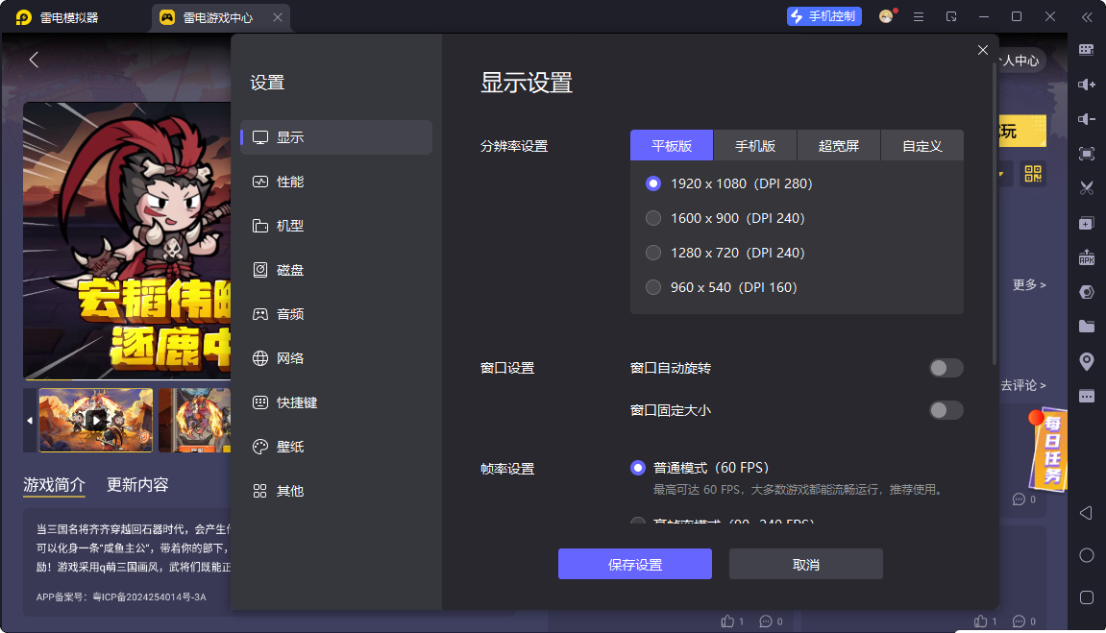The width and height of the screenshot is (1106, 633).
Task: Click the thumbs-up icon on bottom right comment
Action: point(980,621)
